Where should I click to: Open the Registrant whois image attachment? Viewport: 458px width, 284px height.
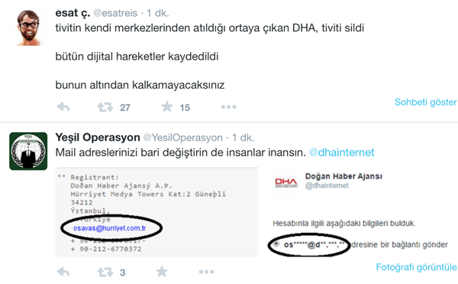(156, 212)
